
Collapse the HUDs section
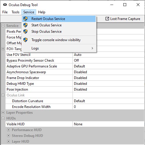(x=3, y=118)
